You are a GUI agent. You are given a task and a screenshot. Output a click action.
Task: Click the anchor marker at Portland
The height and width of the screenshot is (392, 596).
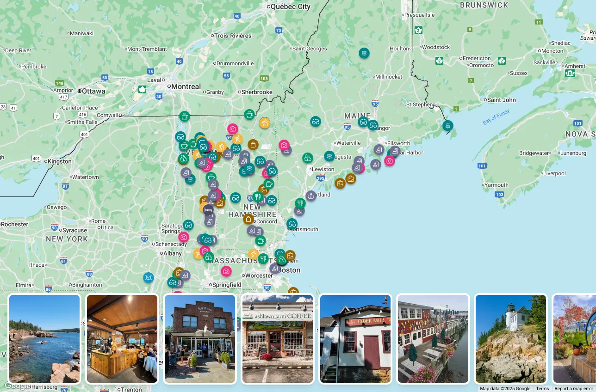[x=311, y=196]
